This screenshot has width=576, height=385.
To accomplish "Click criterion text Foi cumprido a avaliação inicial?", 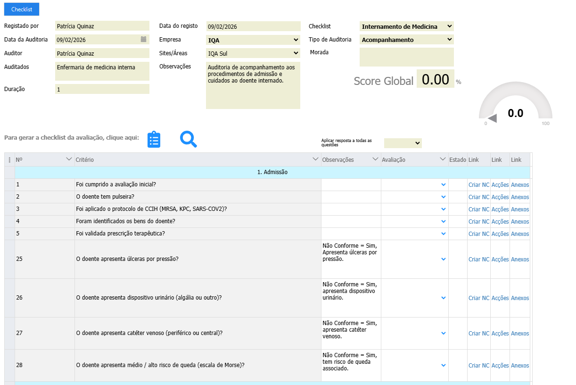I will click(116, 184).
